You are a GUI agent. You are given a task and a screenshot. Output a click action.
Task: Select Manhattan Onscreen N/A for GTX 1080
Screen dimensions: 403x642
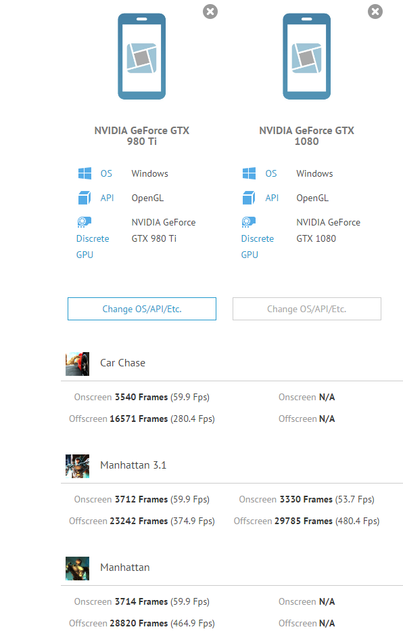306,602
